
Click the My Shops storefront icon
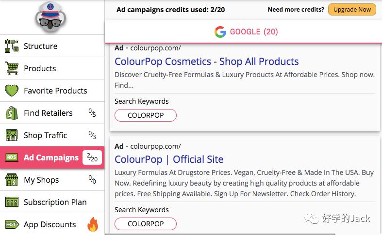[x=12, y=180]
